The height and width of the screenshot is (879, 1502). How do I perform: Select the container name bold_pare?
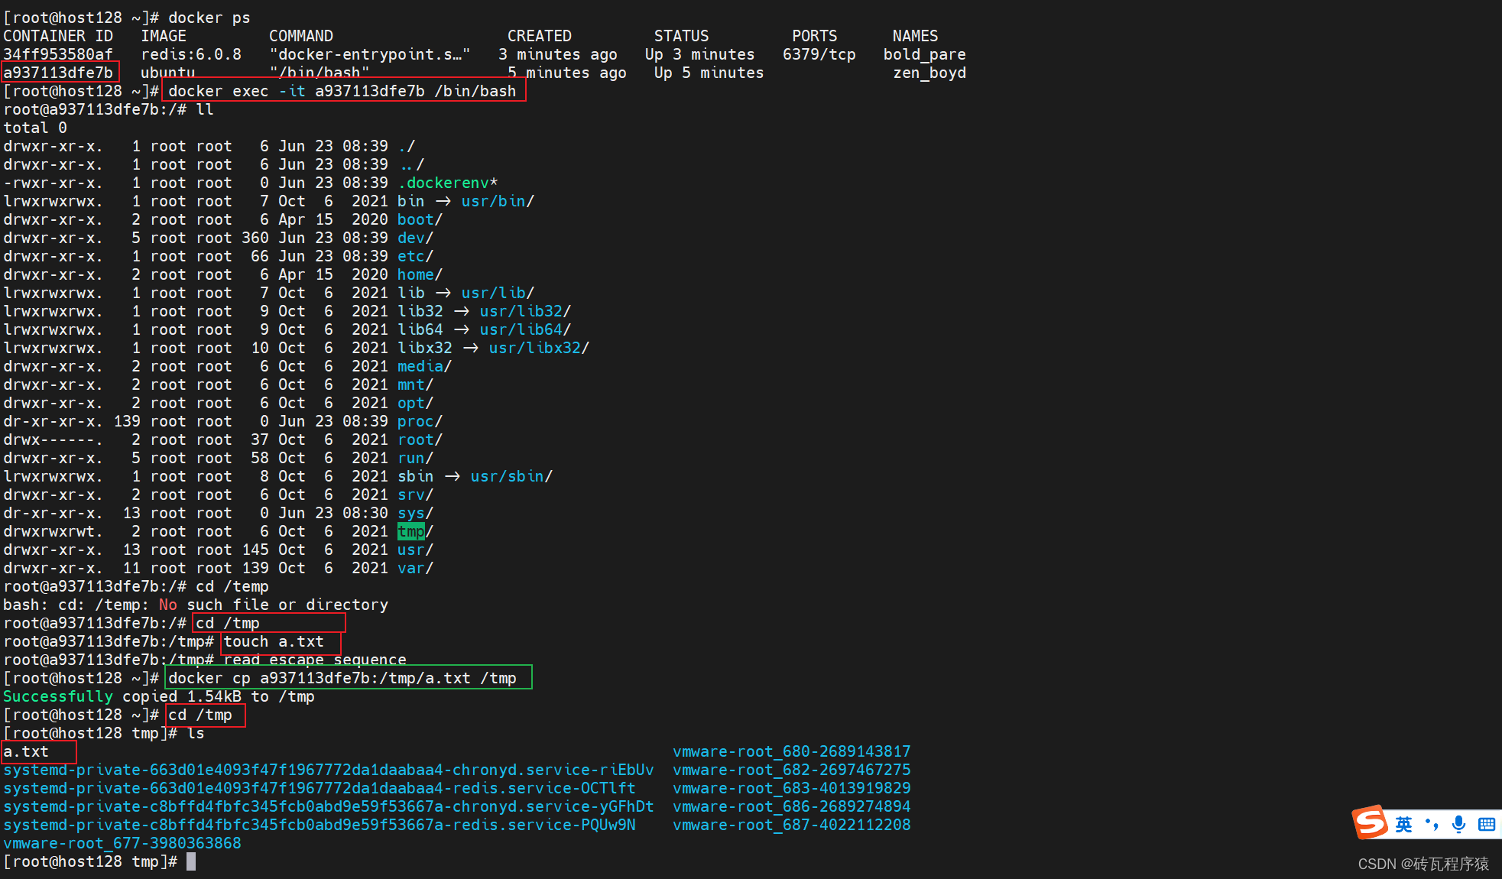point(924,54)
